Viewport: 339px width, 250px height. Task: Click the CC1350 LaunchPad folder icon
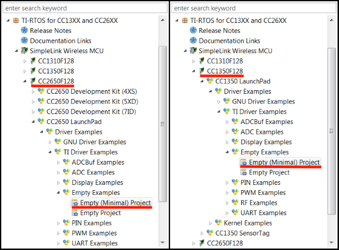(210, 81)
